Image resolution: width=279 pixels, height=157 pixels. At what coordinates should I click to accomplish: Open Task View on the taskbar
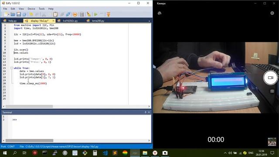(x=24, y=153)
